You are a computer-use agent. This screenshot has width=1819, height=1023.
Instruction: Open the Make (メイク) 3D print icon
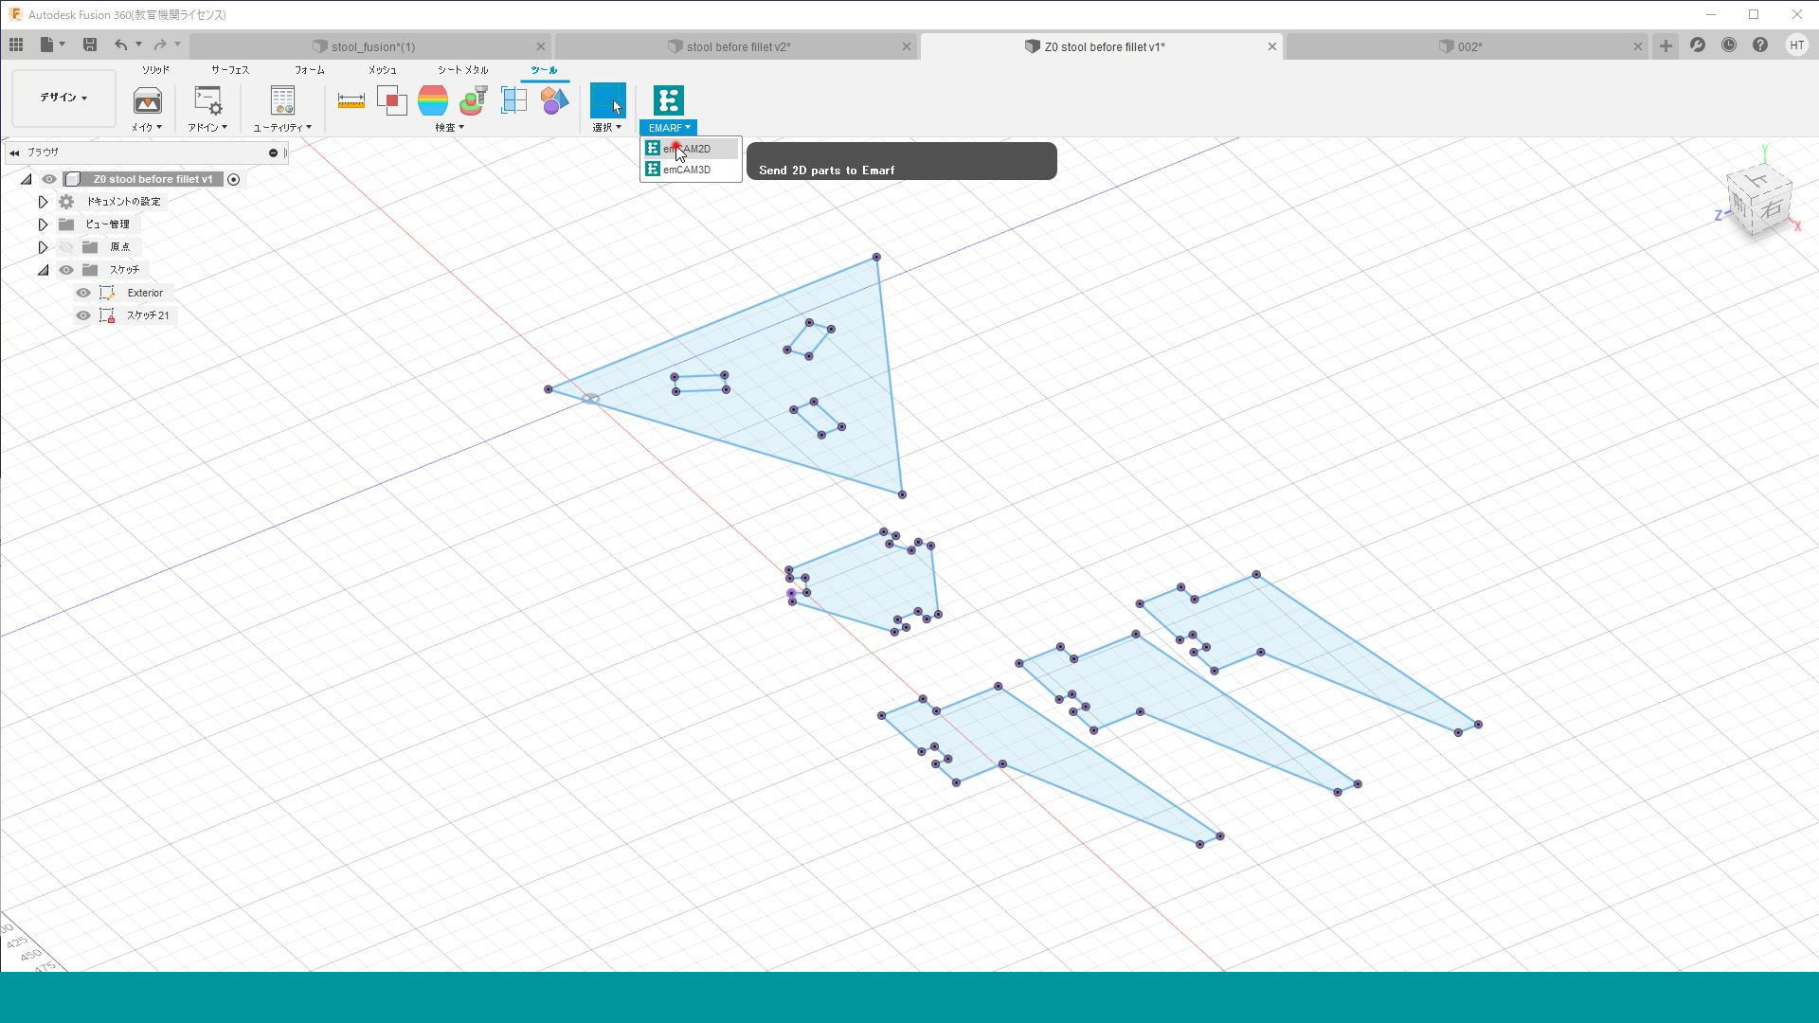[x=147, y=100]
